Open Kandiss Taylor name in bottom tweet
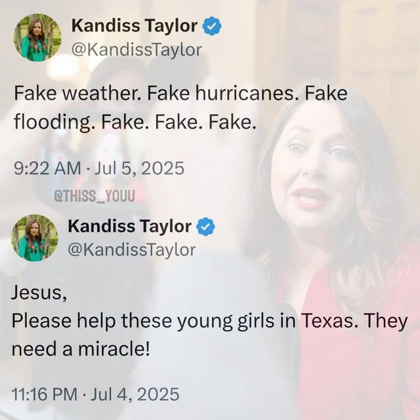The image size is (420, 420). (130, 226)
